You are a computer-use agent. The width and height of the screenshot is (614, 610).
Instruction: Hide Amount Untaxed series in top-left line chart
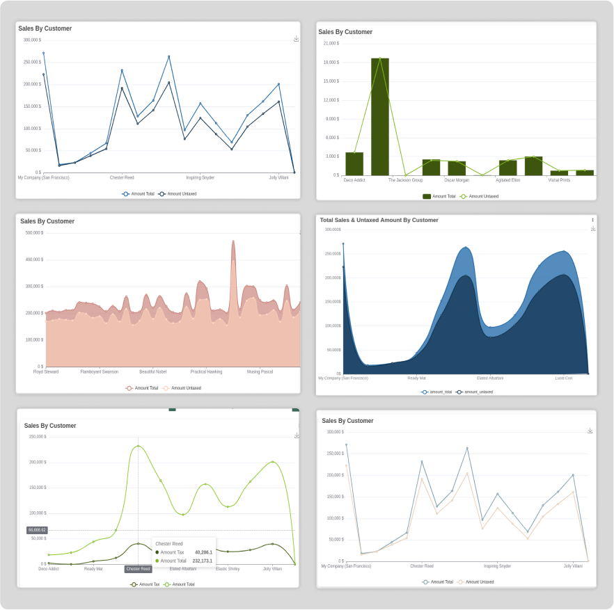[177, 193]
